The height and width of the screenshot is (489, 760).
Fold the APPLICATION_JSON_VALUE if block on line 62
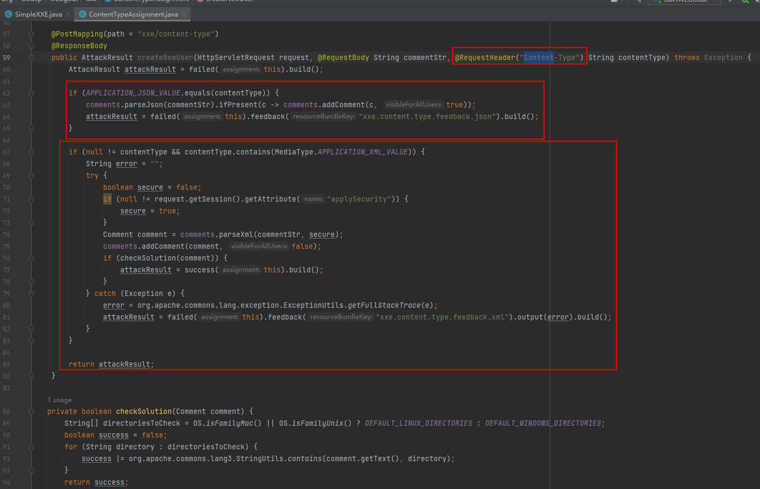pyautogui.click(x=31, y=93)
